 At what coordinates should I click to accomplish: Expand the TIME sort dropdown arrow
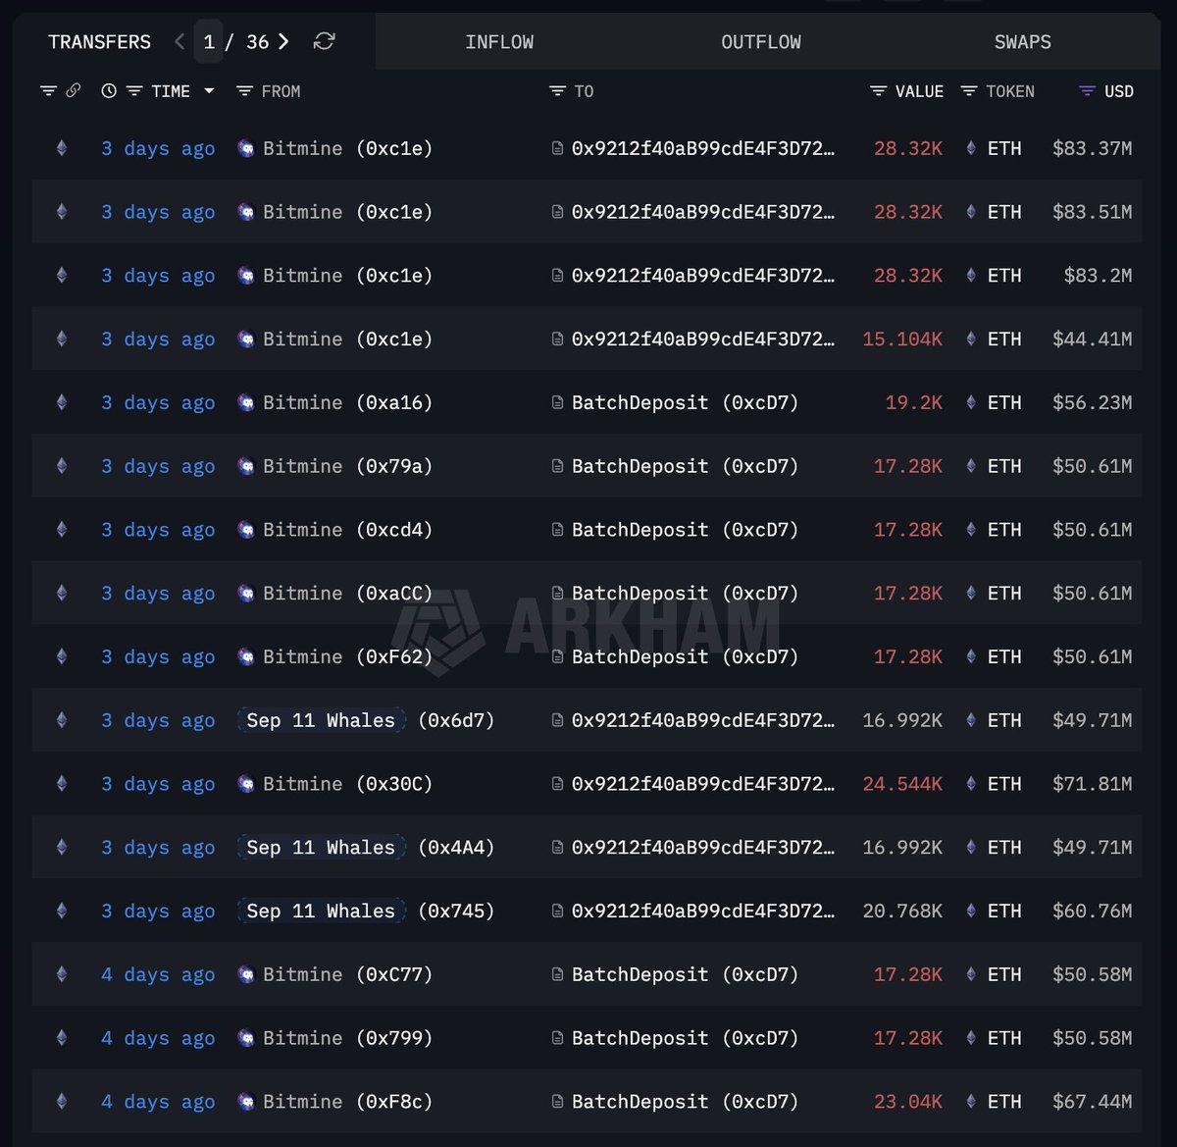[x=209, y=90]
